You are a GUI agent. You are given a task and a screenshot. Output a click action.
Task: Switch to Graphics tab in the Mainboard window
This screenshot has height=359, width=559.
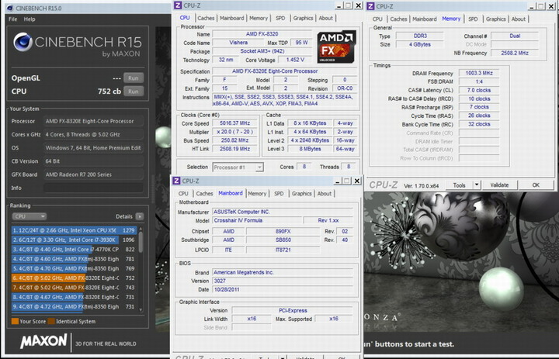(301, 194)
